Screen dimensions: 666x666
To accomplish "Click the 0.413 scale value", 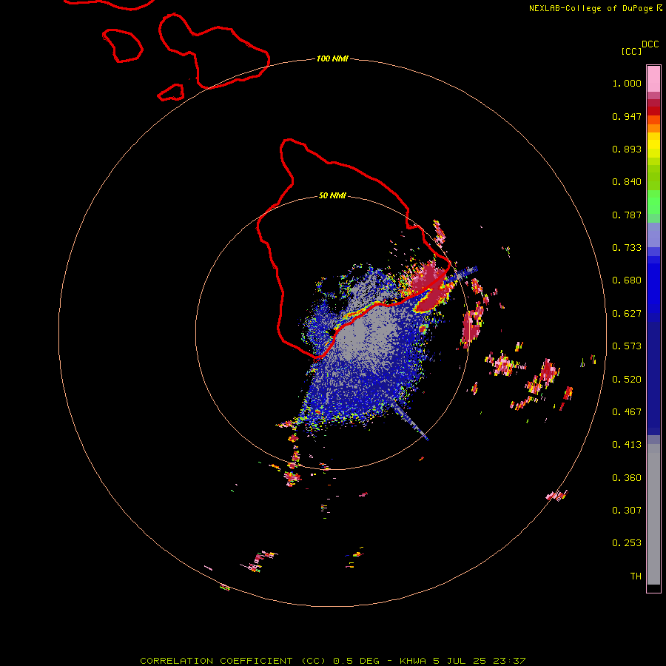I will click(x=627, y=445).
